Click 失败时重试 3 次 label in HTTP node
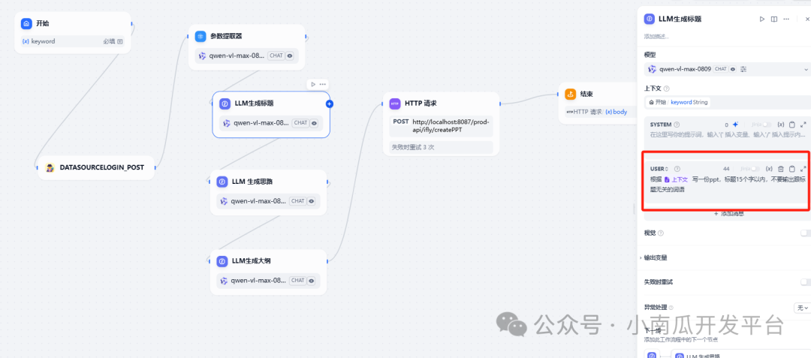Viewport: 811px width, 358px height. point(413,147)
